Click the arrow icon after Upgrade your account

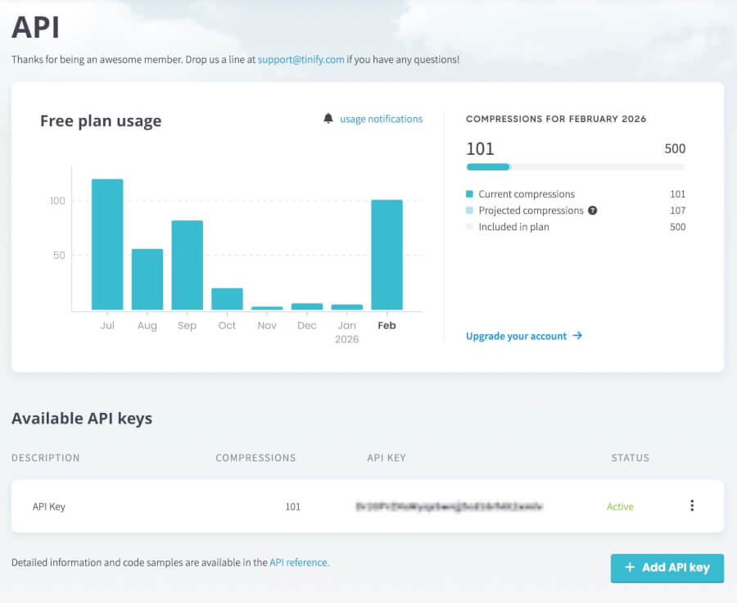pos(577,336)
